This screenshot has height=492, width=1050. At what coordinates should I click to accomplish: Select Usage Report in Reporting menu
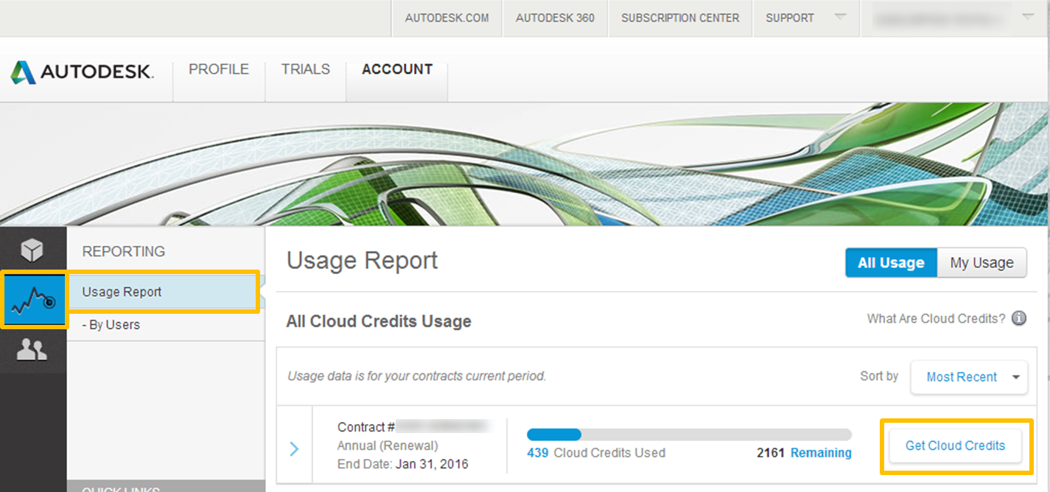click(x=164, y=292)
